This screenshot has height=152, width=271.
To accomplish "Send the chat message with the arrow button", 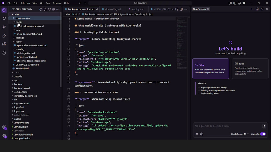I will pyautogui.click(x=264, y=126).
